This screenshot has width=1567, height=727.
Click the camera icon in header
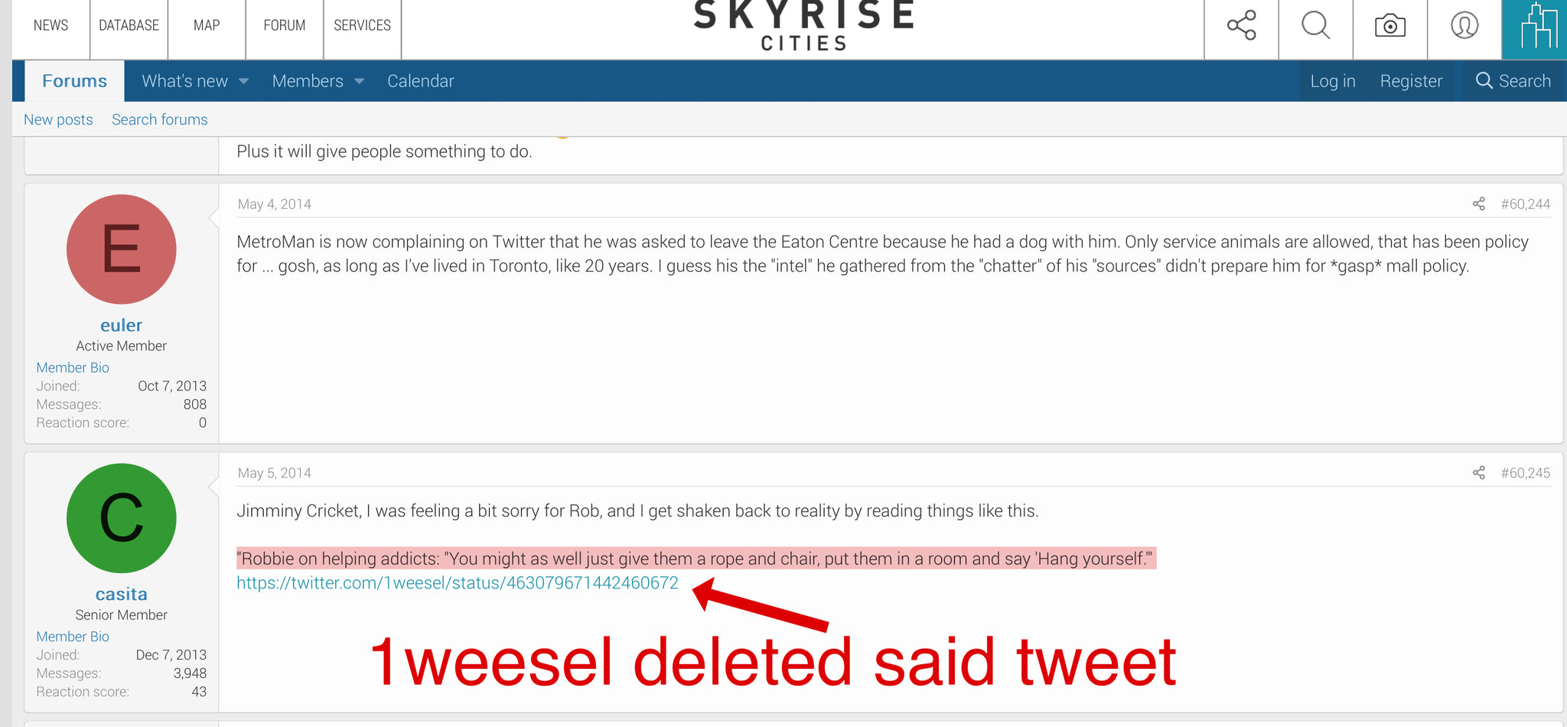[1389, 25]
